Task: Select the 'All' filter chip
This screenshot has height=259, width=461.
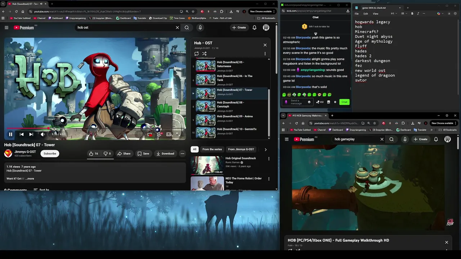Action: pyautogui.click(x=194, y=149)
